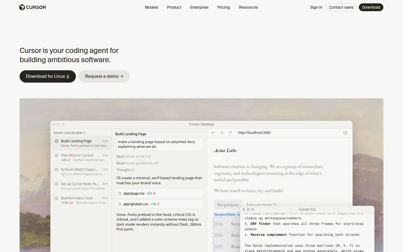Click the Read brand-guidelines.pdf step

[x=137, y=163]
